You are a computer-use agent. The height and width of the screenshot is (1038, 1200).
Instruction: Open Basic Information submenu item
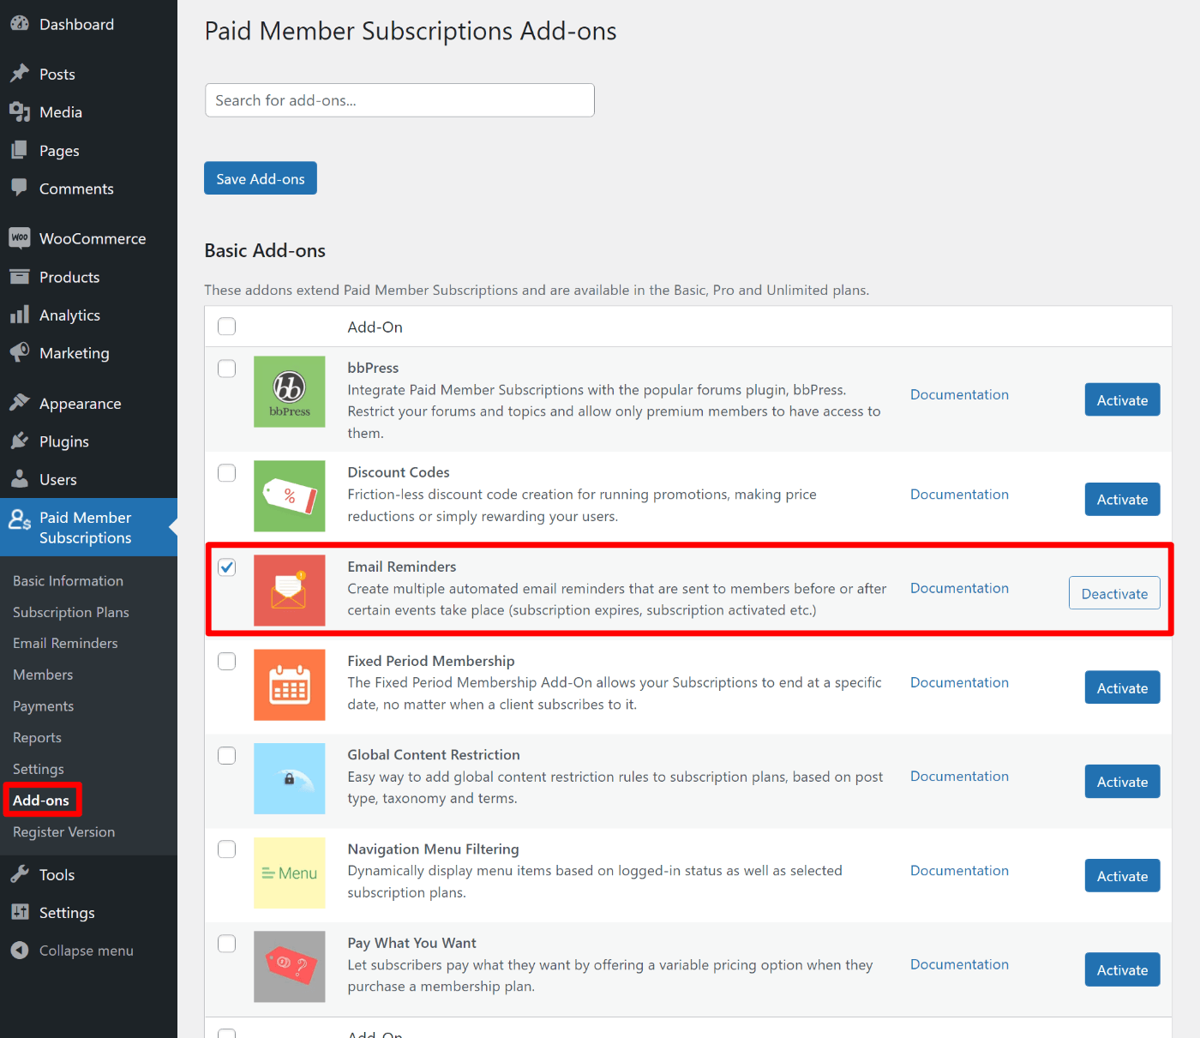click(x=69, y=580)
